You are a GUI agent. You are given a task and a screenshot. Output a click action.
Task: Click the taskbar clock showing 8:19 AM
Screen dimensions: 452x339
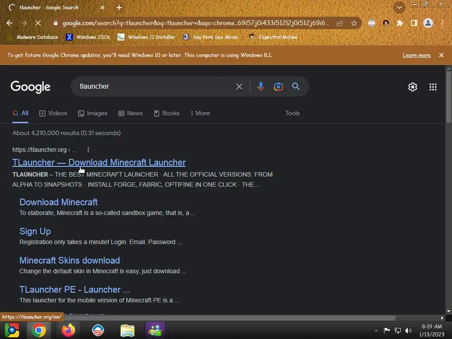click(x=432, y=330)
